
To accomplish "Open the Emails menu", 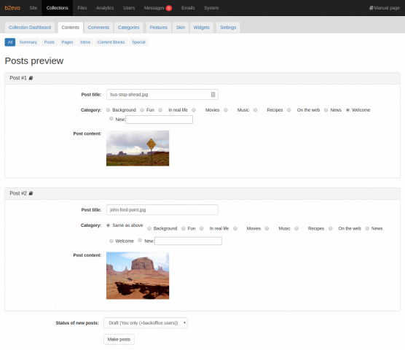I will coord(188,8).
